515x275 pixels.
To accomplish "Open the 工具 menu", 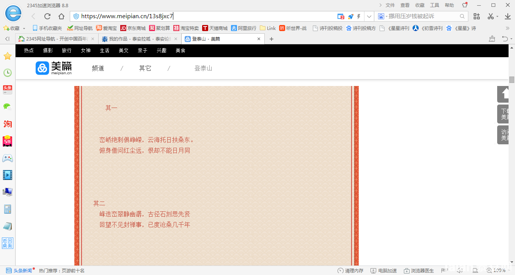I will (x=435, y=5).
